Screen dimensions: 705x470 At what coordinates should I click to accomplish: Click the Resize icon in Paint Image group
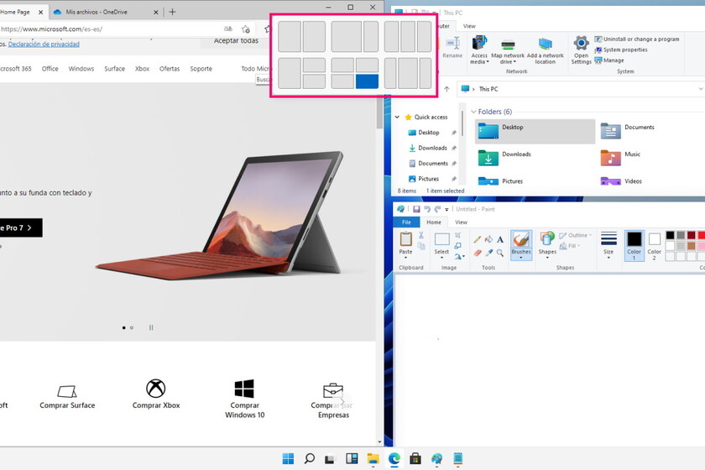[x=457, y=246]
